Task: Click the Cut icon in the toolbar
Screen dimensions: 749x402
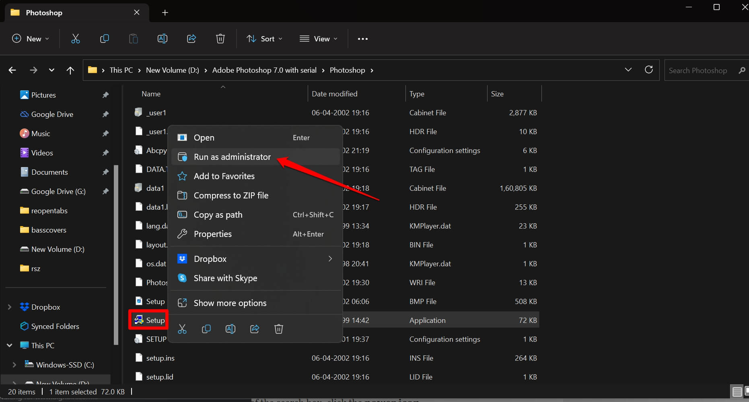Action: [x=75, y=39]
